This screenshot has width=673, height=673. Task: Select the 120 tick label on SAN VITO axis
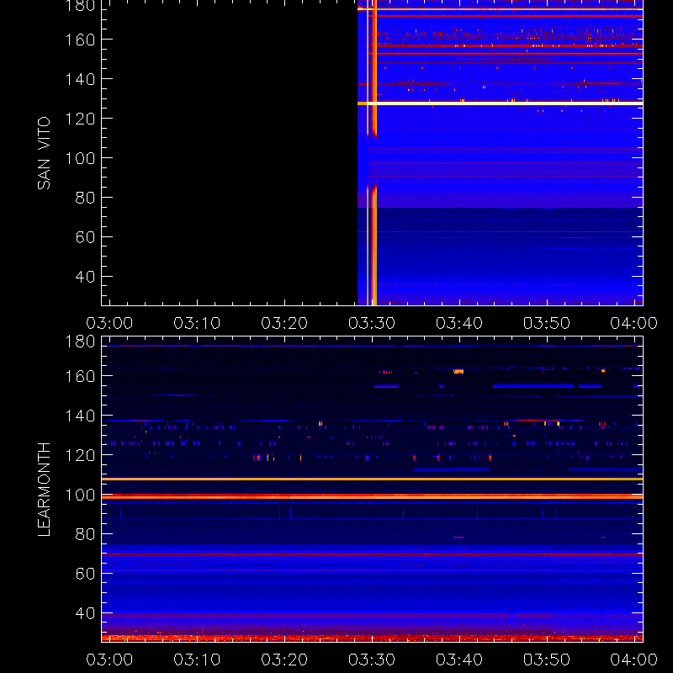80,119
